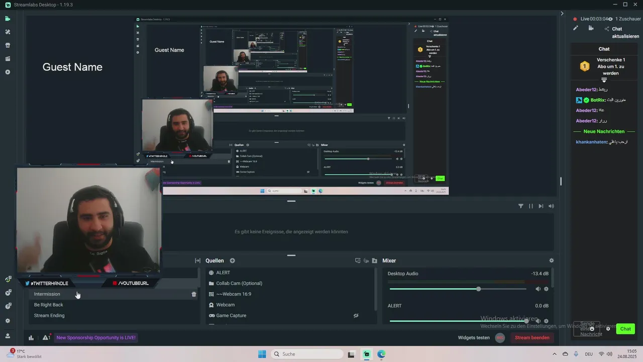Collapse pinned chat banner using handle
Screen dimensions: 643x362
[x=604, y=80]
